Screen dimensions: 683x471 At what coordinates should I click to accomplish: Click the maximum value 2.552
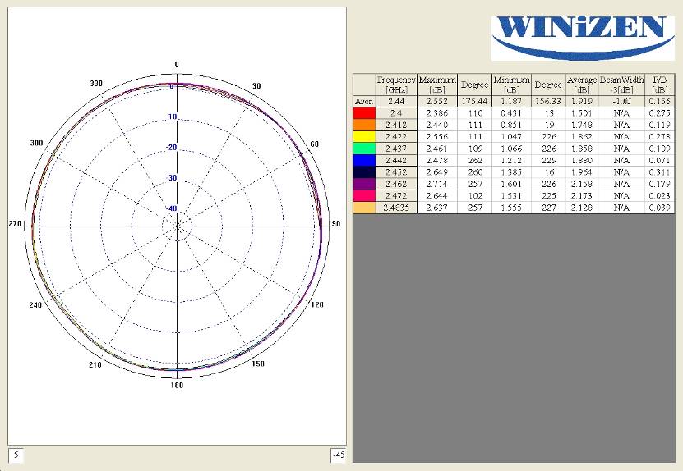[437, 101]
